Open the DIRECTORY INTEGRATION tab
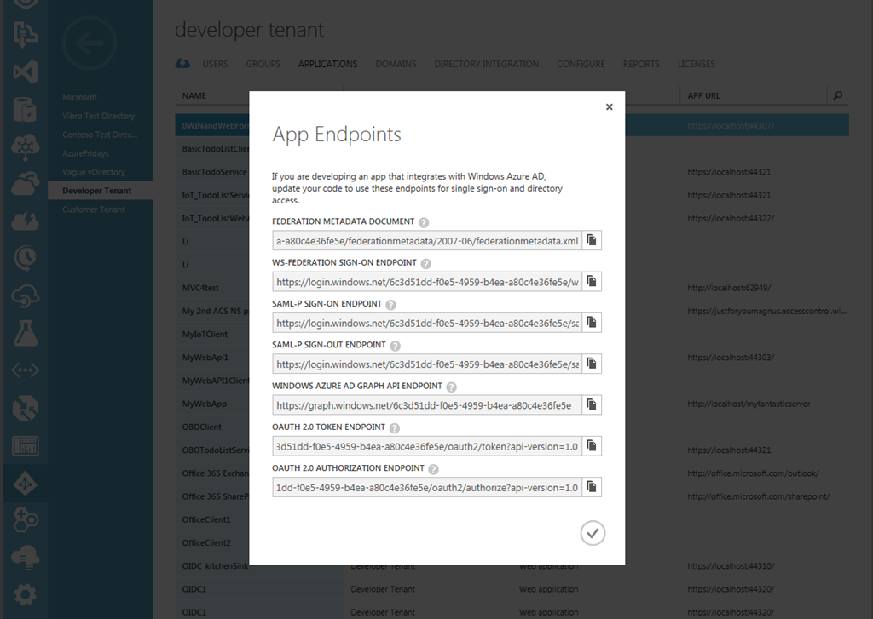 (487, 64)
